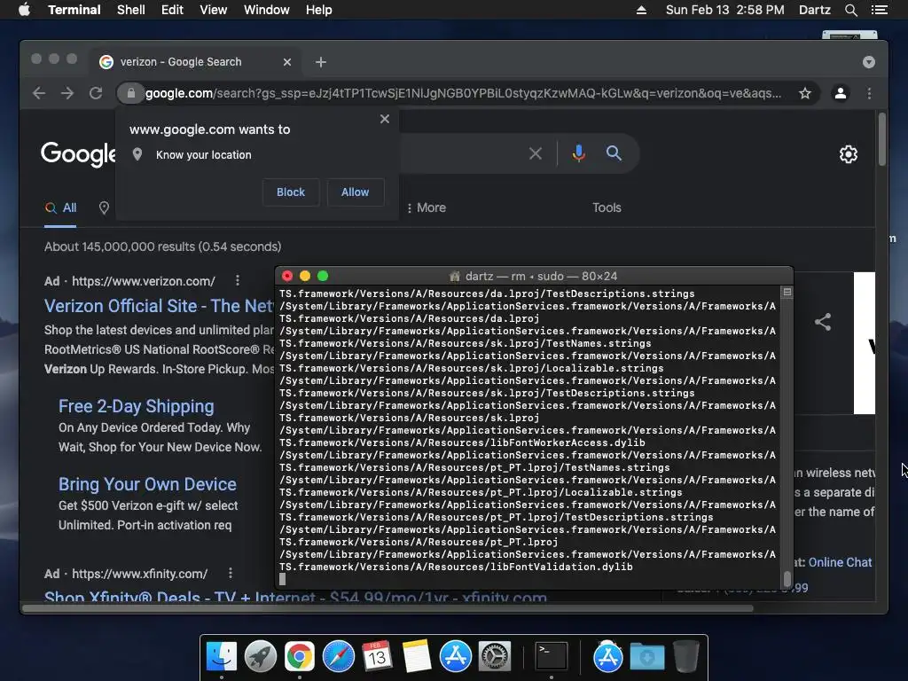Open Notes from the Dock
The height and width of the screenshot is (681, 908).
(417, 656)
